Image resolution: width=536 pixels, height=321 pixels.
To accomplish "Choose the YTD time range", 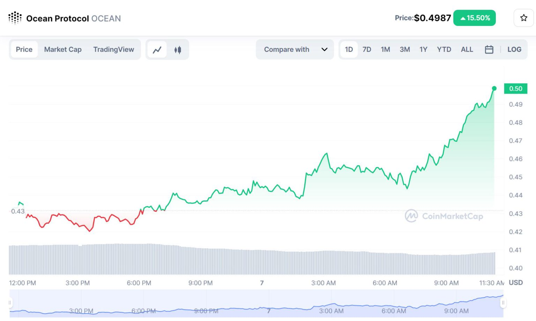I will 444,50.
